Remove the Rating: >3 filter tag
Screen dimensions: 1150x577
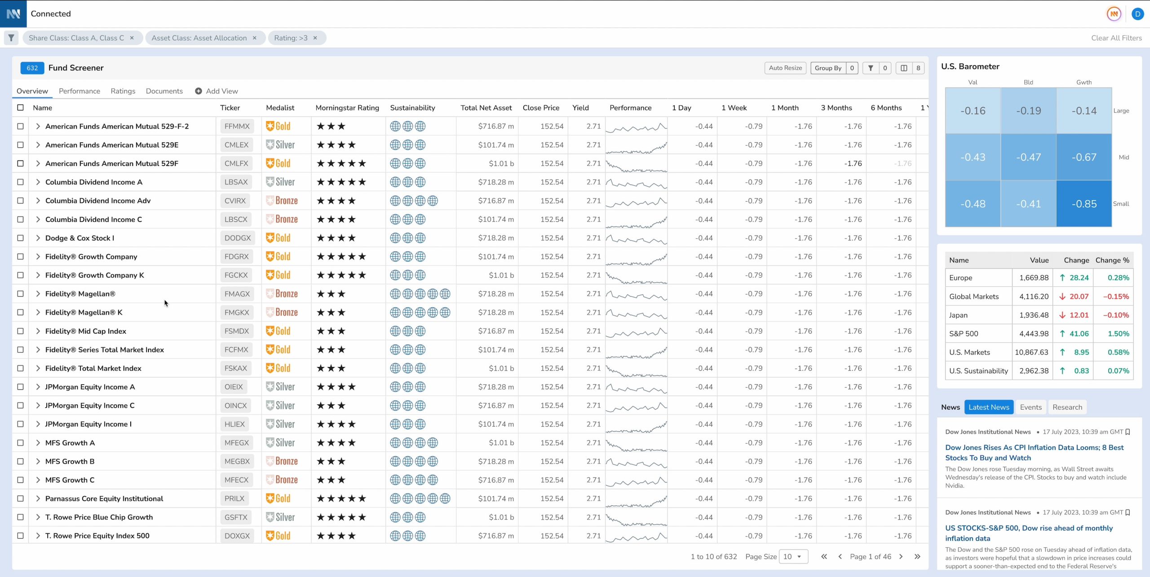coord(316,38)
